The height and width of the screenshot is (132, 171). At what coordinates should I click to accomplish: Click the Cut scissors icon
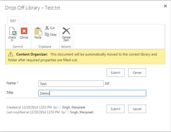pos(47,28)
